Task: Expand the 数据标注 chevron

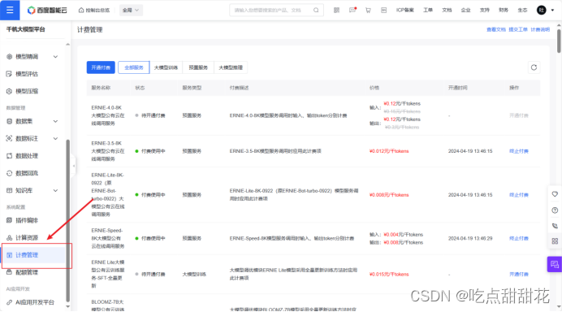Action: click(55, 138)
